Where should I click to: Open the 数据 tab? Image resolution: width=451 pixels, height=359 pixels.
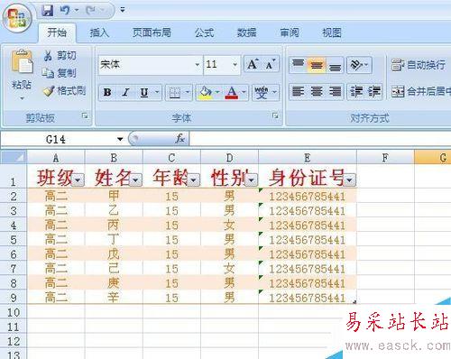click(x=246, y=32)
